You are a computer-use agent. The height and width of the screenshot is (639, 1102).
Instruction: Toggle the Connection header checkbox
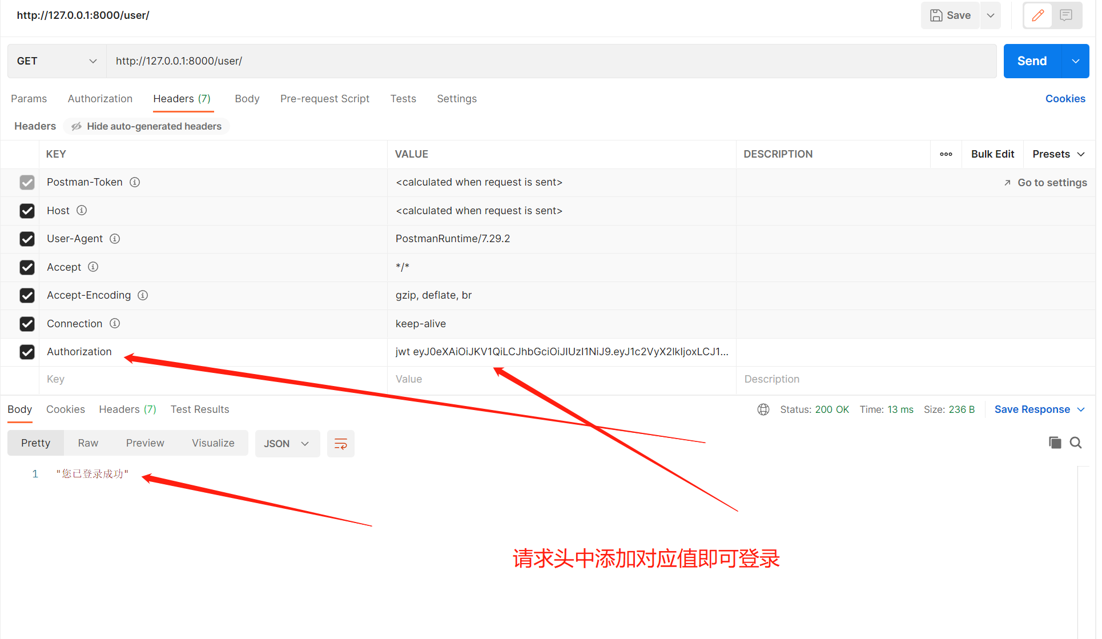click(27, 324)
